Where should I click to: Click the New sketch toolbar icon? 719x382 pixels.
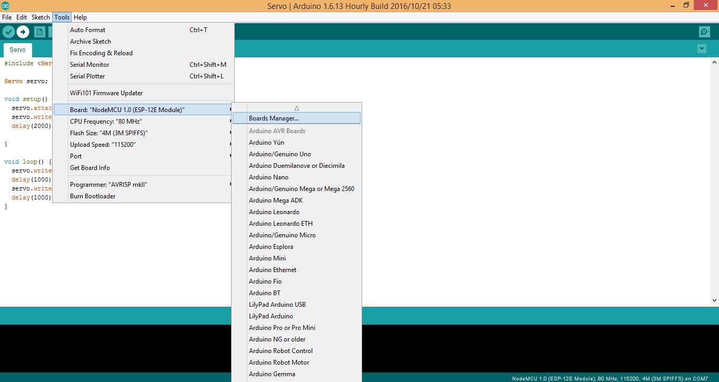pos(39,32)
